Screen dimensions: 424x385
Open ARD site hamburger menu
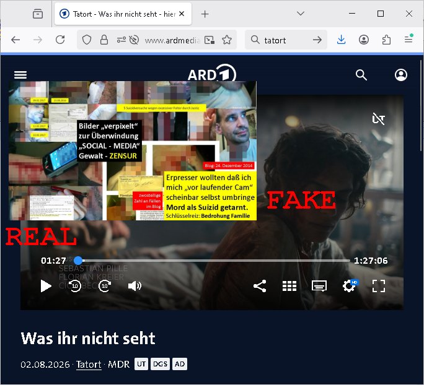click(20, 75)
